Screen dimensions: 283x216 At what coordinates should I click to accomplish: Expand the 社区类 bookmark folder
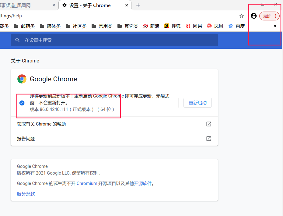pos(76,26)
